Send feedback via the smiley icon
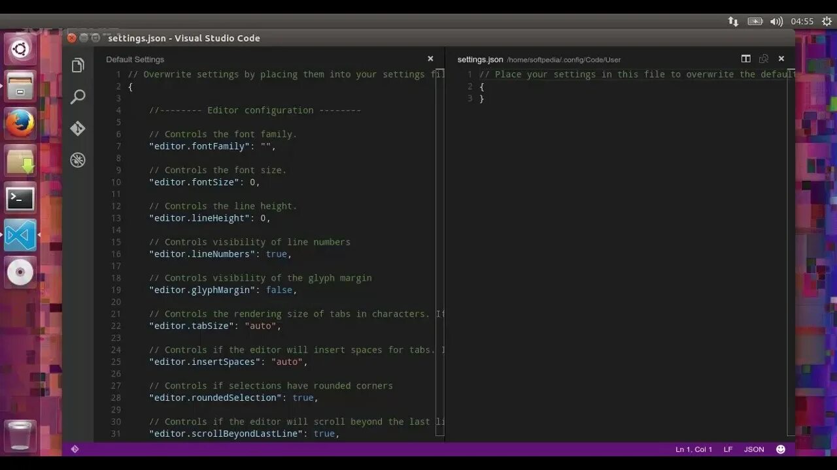 (780, 449)
